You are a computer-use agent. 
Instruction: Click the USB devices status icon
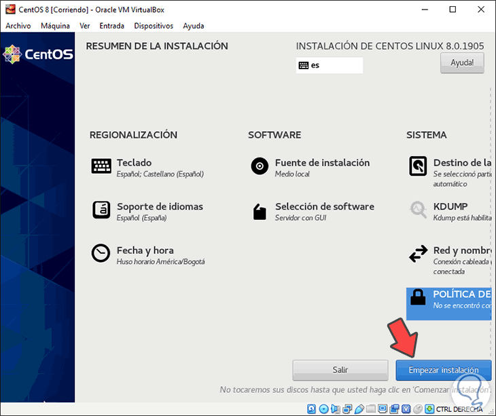point(359,409)
